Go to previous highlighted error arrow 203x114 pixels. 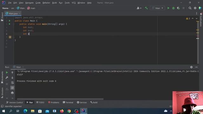[193, 18]
